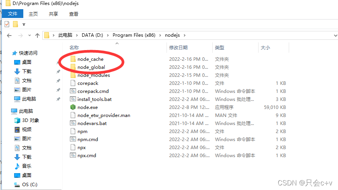Viewport: 338px width, 190px height.
Task: Click the 应用程序 type of node.exe
Action: click(x=224, y=107)
